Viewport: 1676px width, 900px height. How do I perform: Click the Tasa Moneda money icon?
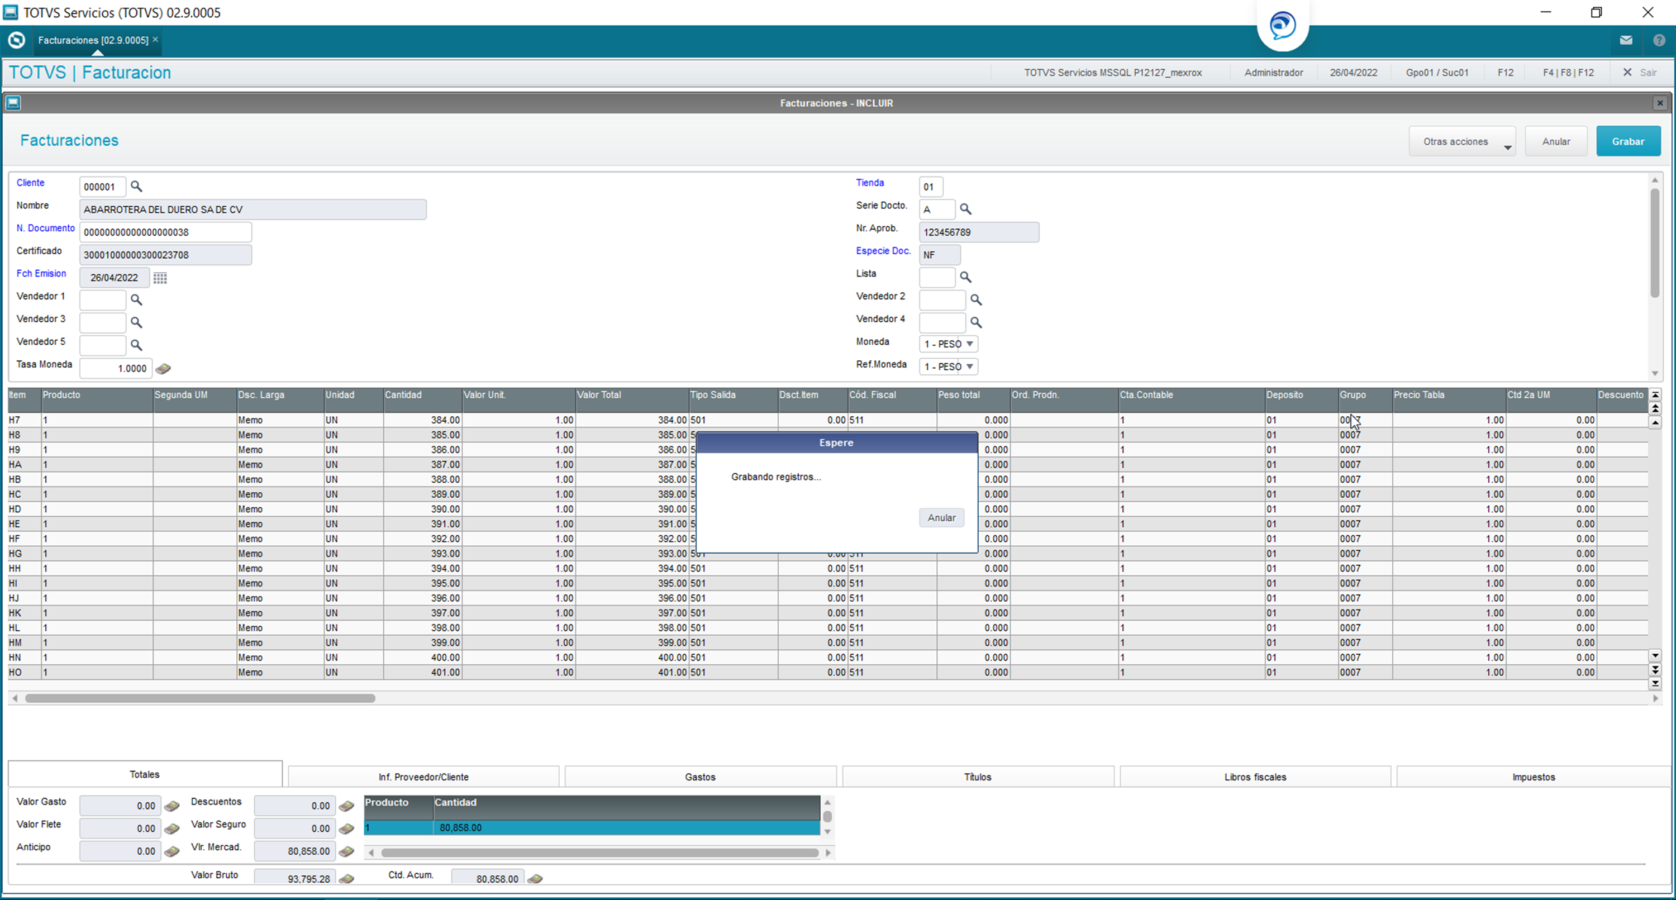click(x=163, y=369)
